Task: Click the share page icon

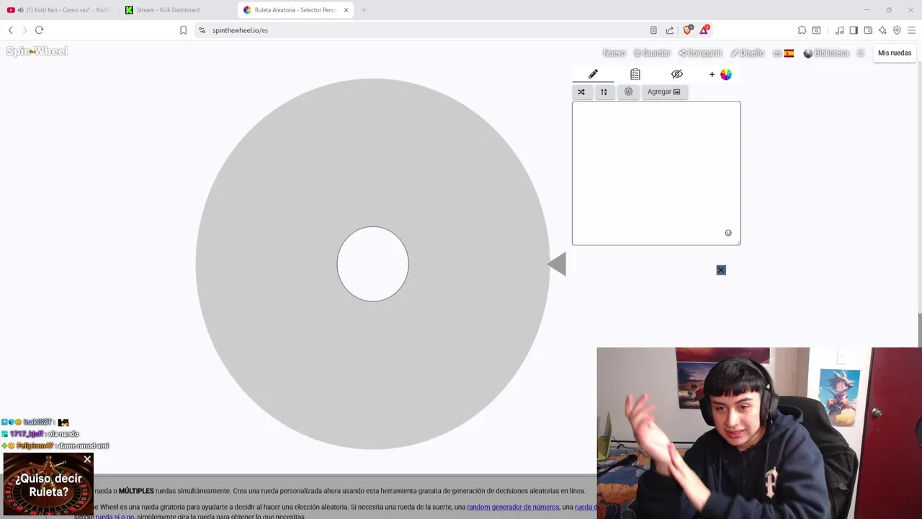Action: click(x=670, y=30)
